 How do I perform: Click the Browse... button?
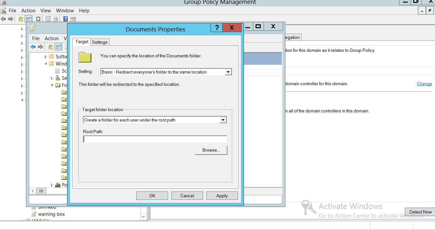pyautogui.click(x=211, y=150)
